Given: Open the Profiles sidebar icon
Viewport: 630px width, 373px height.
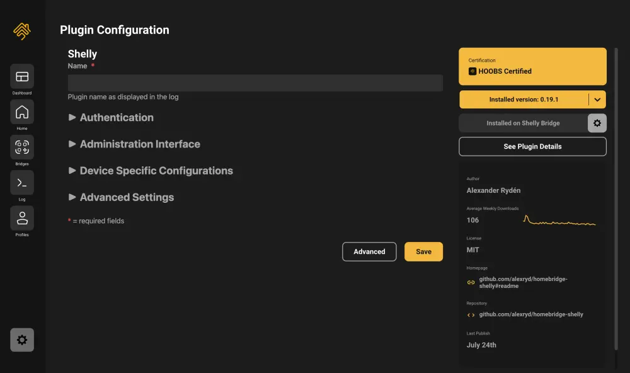Looking at the screenshot, I should pos(22,218).
